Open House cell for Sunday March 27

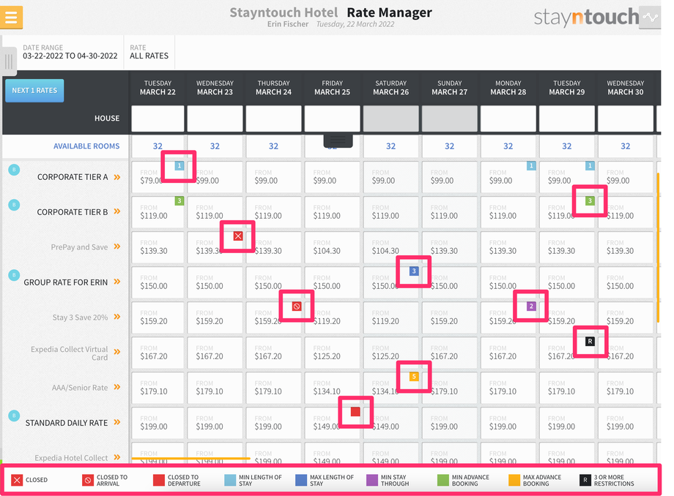tap(449, 119)
